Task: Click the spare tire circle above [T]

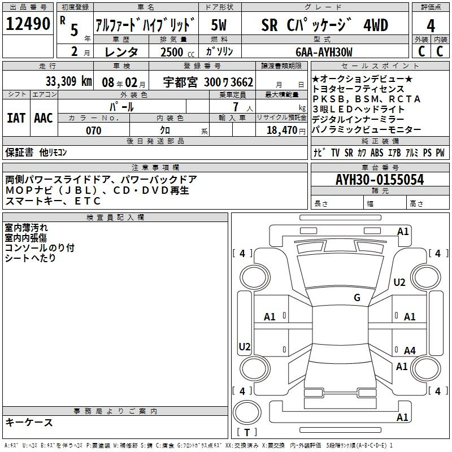Action: click(x=246, y=411)
